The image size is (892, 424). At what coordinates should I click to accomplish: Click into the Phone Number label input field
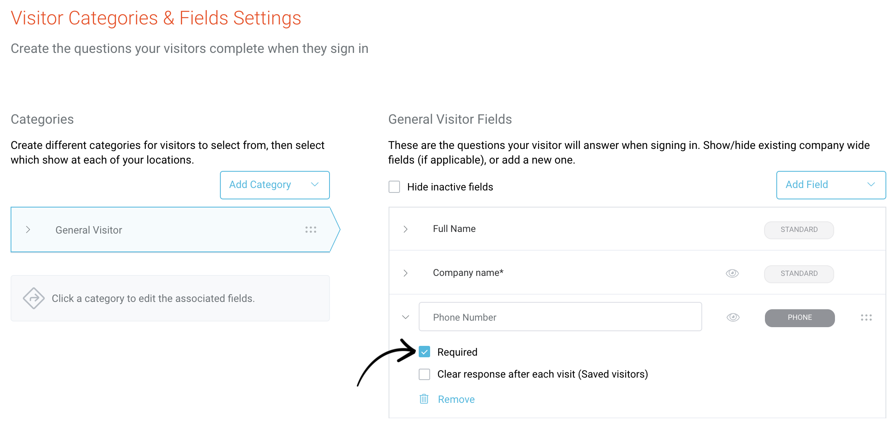point(560,317)
